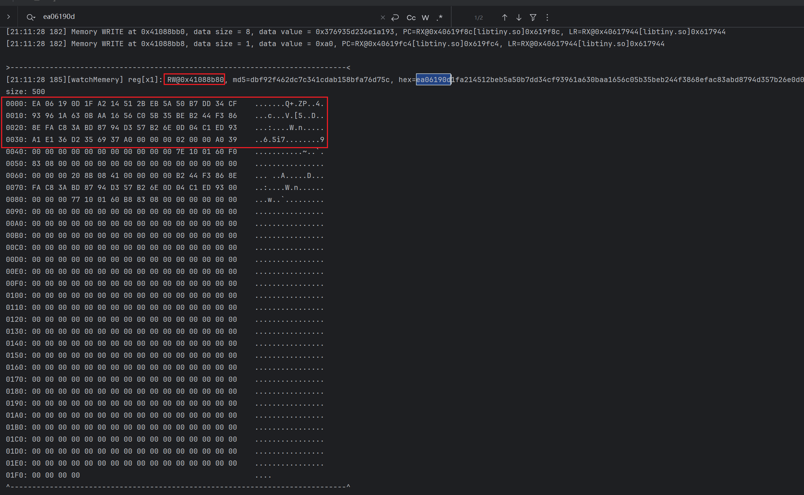The width and height of the screenshot is (804, 495).
Task: Open search history dropdown
Action: (x=31, y=17)
